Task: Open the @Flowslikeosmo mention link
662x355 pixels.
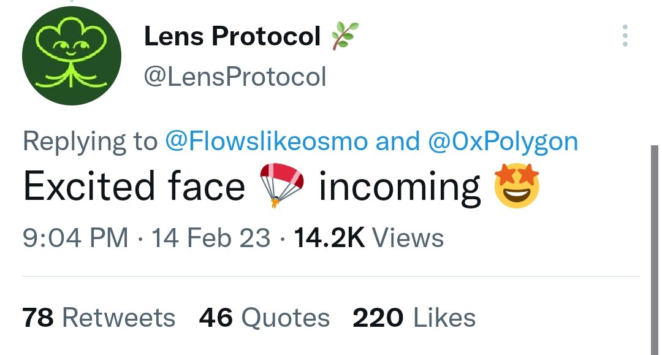Action: (x=267, y=141)
